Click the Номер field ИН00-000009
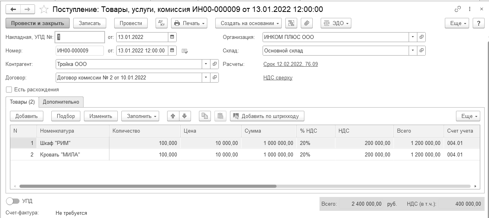Screen dimensions: 489x218 click(x=80, y=51)
